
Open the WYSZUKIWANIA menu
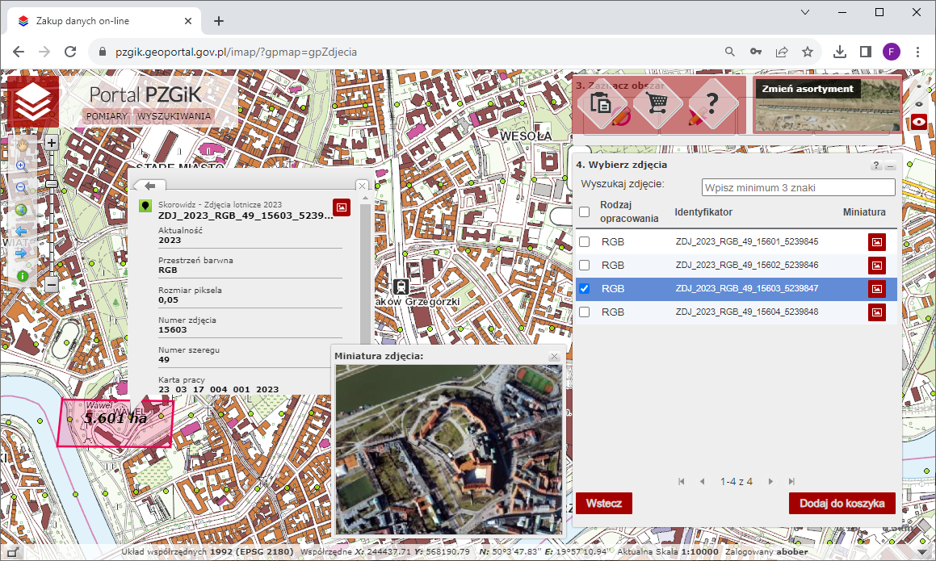pyautogui.click(x=174, y=116)
